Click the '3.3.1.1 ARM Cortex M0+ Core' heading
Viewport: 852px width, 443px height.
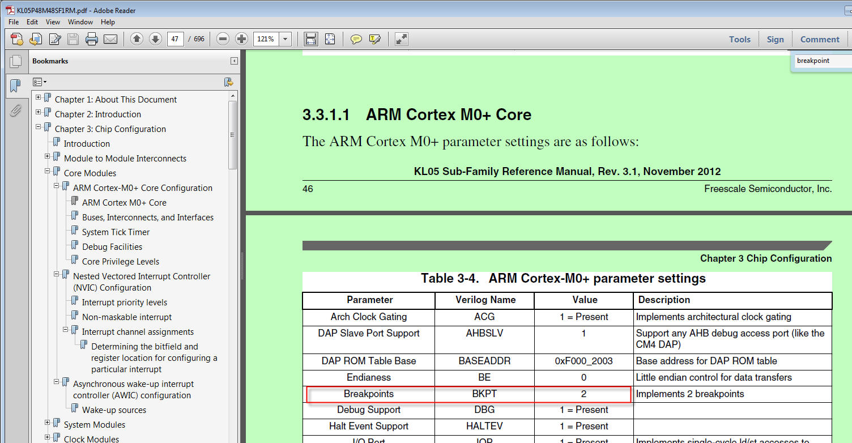pos(417,114)
